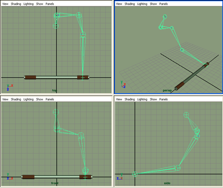Open Lighting menu in front viewport
The image size is (223, 188).
tap(28, 99)
